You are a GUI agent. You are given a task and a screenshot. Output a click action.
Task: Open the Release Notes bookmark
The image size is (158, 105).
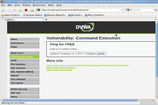pos(33,15)
